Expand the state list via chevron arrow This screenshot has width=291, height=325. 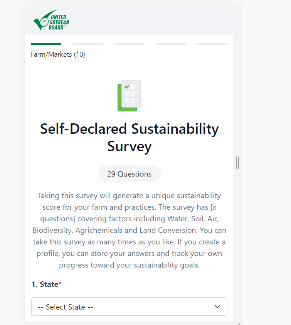point(217,307)
